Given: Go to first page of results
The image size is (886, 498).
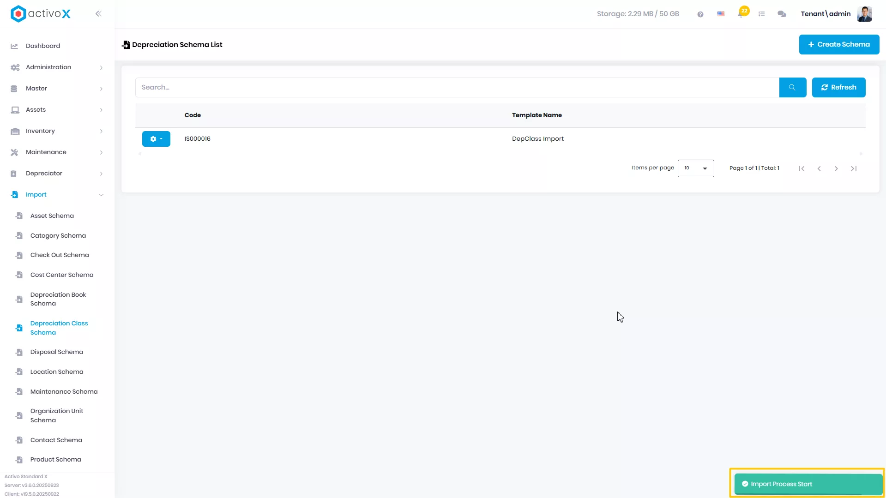Looking at the screenshot, I should [x=802, y=168].
